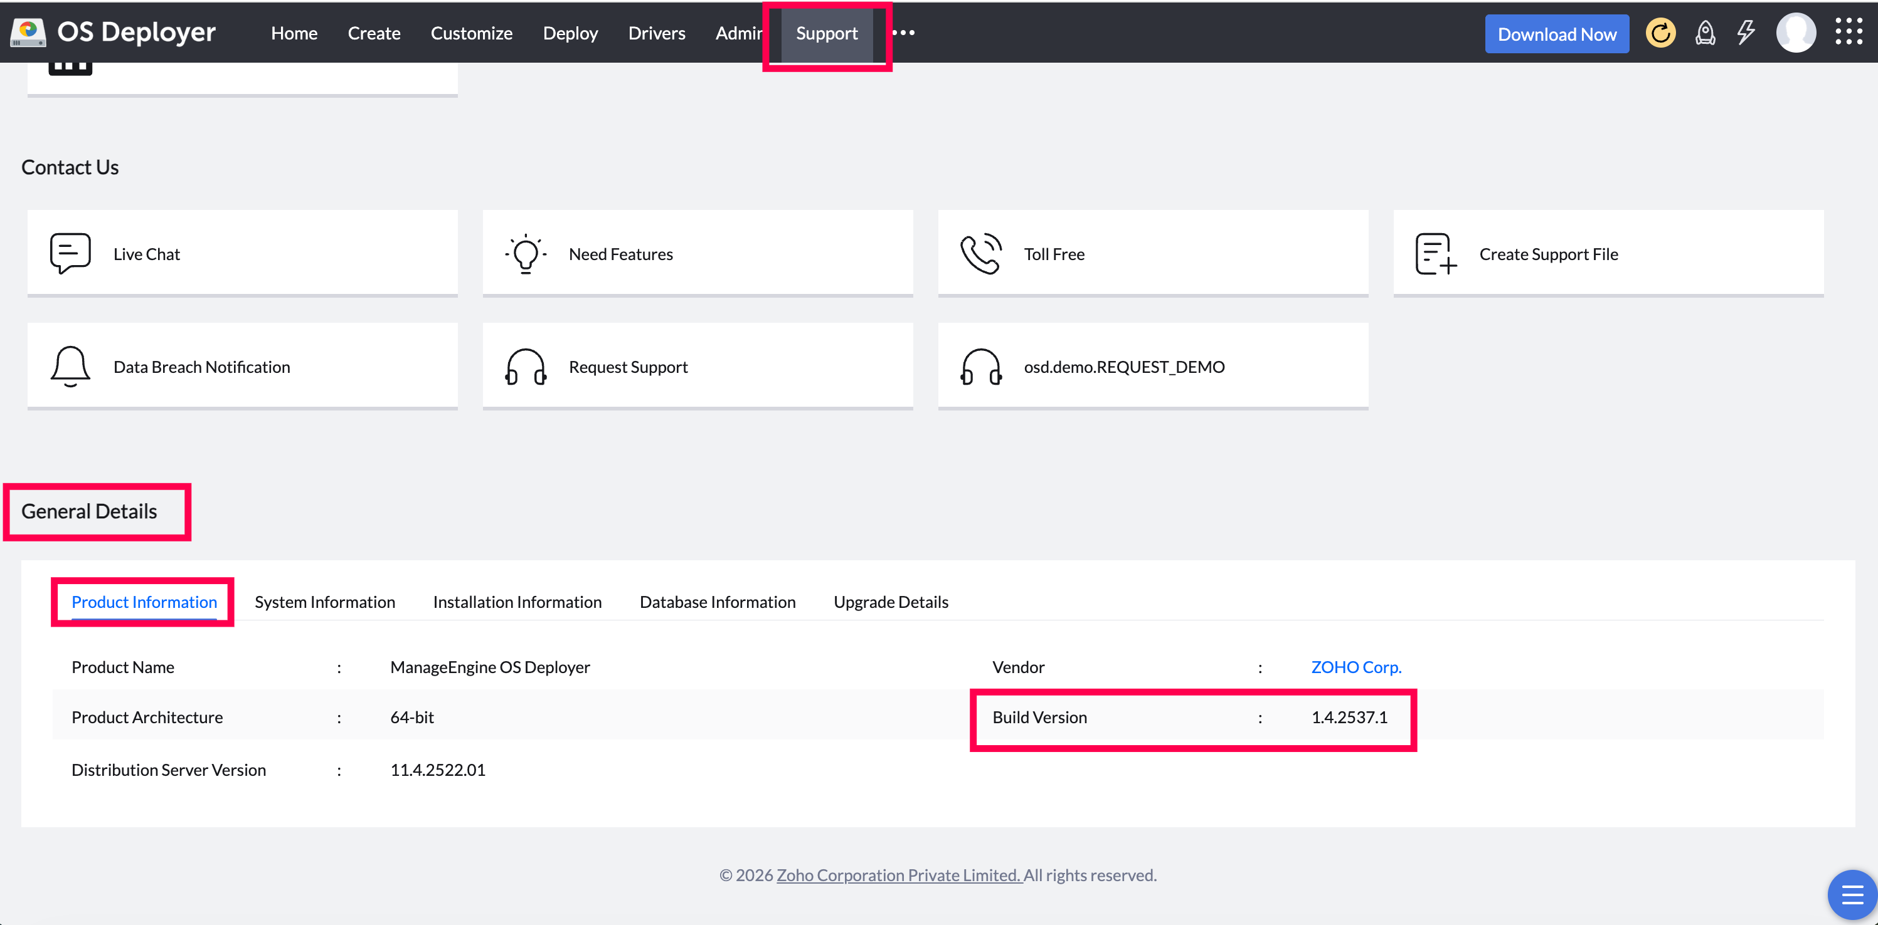Click the Contact Us heading
Image resolution: width=1878 pixels, height=925 pixels.
(70, 167)
